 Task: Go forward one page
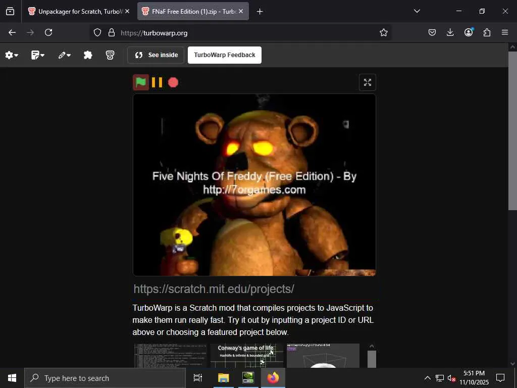[30, 33]
